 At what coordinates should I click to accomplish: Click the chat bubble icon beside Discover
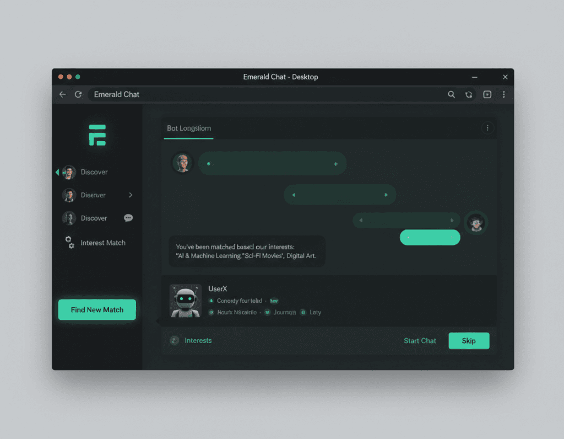128,218
